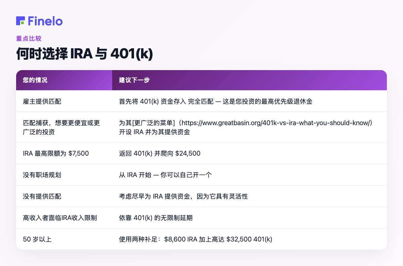
Task: Click the Finelo logo icon
Action: pyautogui.click(x=20, y=21)
